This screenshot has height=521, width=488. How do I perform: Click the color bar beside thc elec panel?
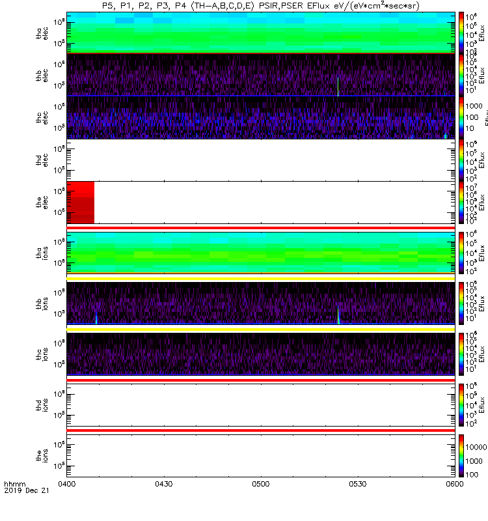(461, 117)
